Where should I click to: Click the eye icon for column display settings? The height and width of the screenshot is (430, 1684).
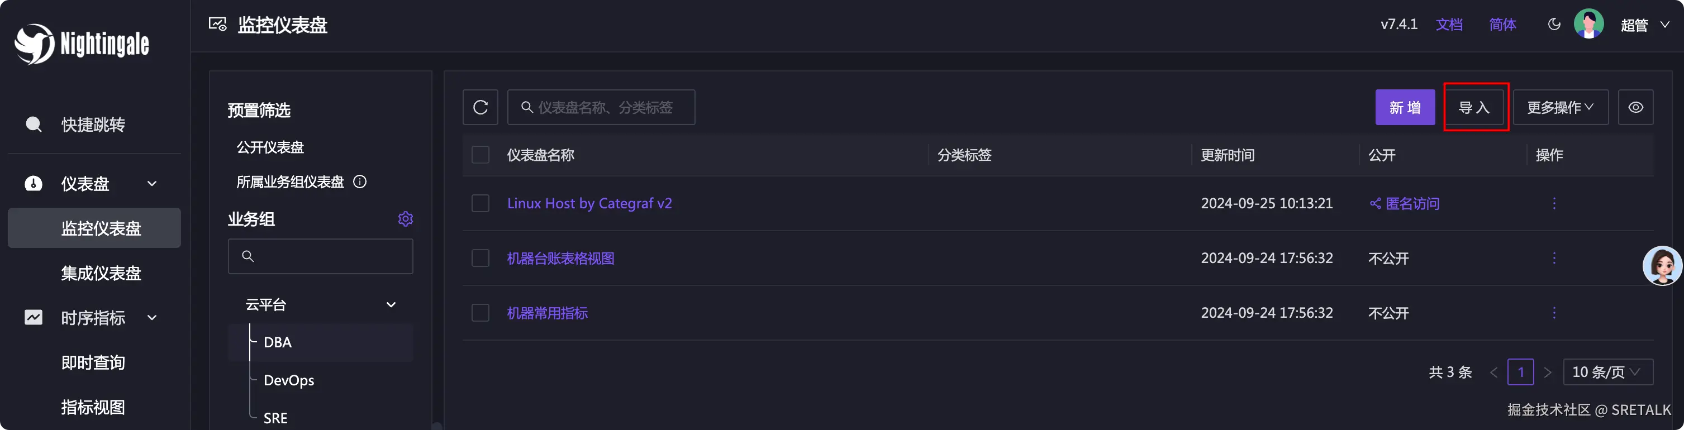(1635, 107)
